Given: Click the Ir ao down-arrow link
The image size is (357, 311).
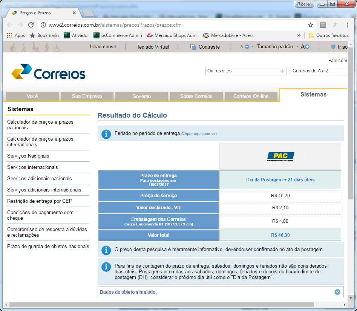Looking at the screenshot, I should pos(339,47).
